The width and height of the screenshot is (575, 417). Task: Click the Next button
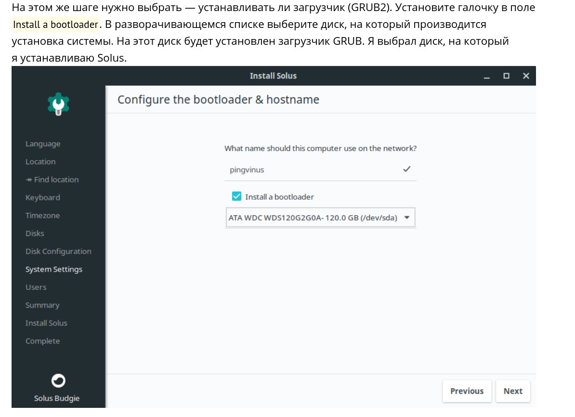(513, 391)
